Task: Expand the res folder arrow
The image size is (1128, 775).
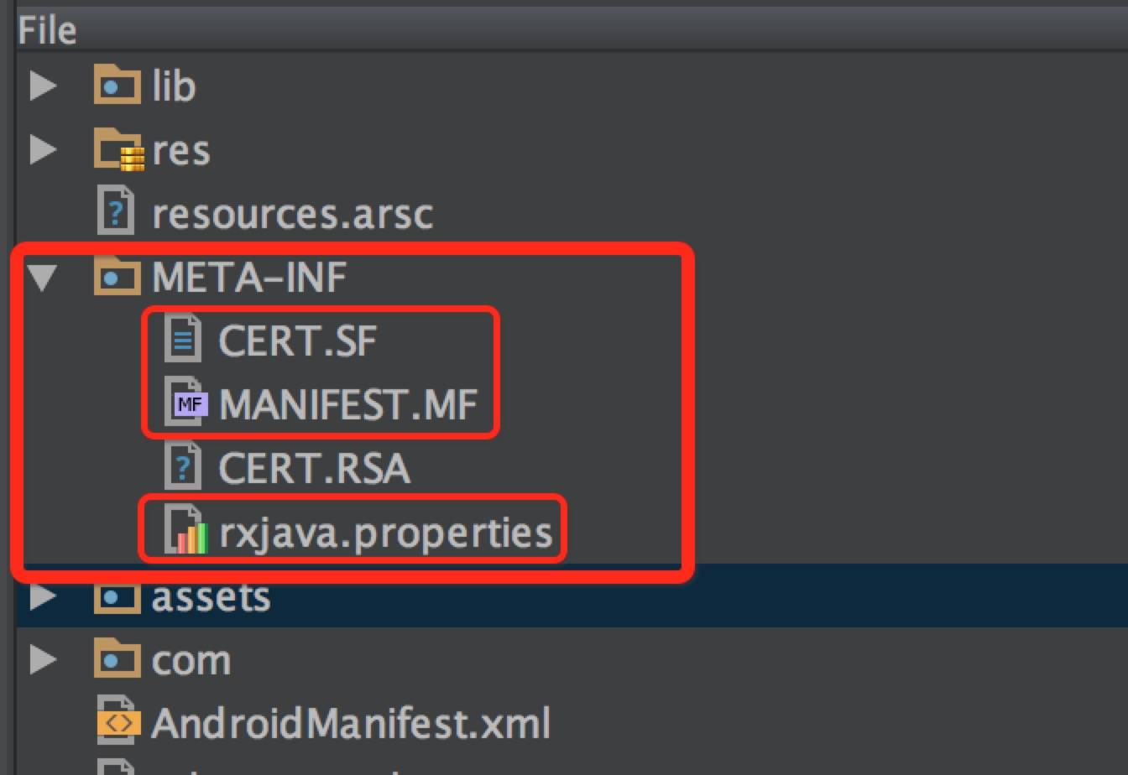Action: click(43, 150)
